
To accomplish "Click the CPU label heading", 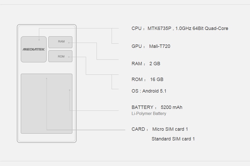I will [137, 28].
